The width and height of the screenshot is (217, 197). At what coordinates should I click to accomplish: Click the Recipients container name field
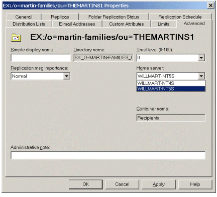pyautogui.click(x=171, y=118)
